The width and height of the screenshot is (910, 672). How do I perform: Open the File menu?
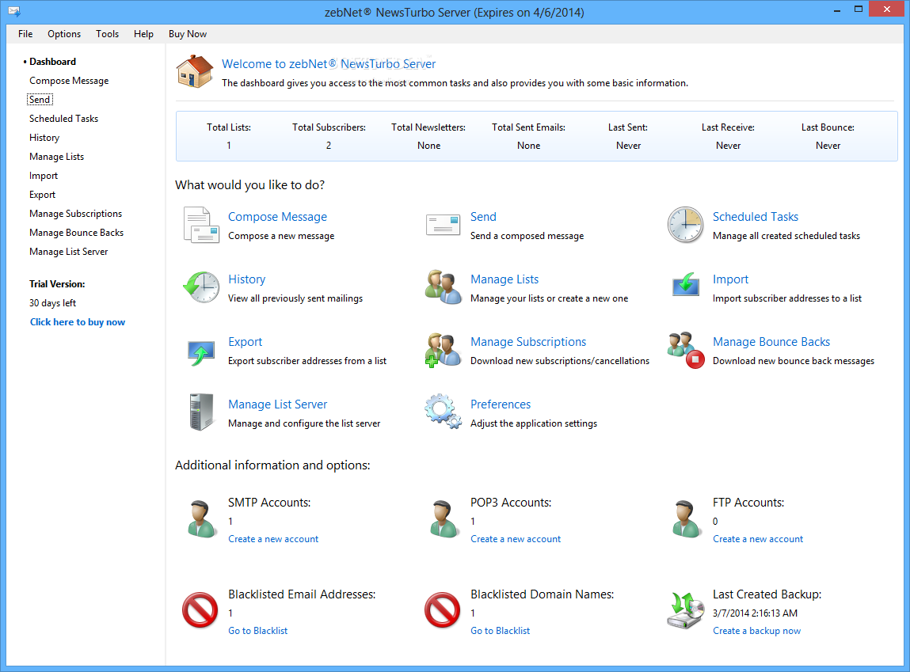[25, 33]
